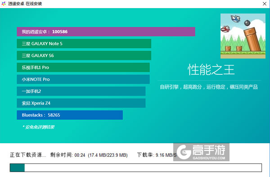Screen dimensions: 270x177
Task: Close the online installer window
Action: pyautogui.click(x=265, y=4)
